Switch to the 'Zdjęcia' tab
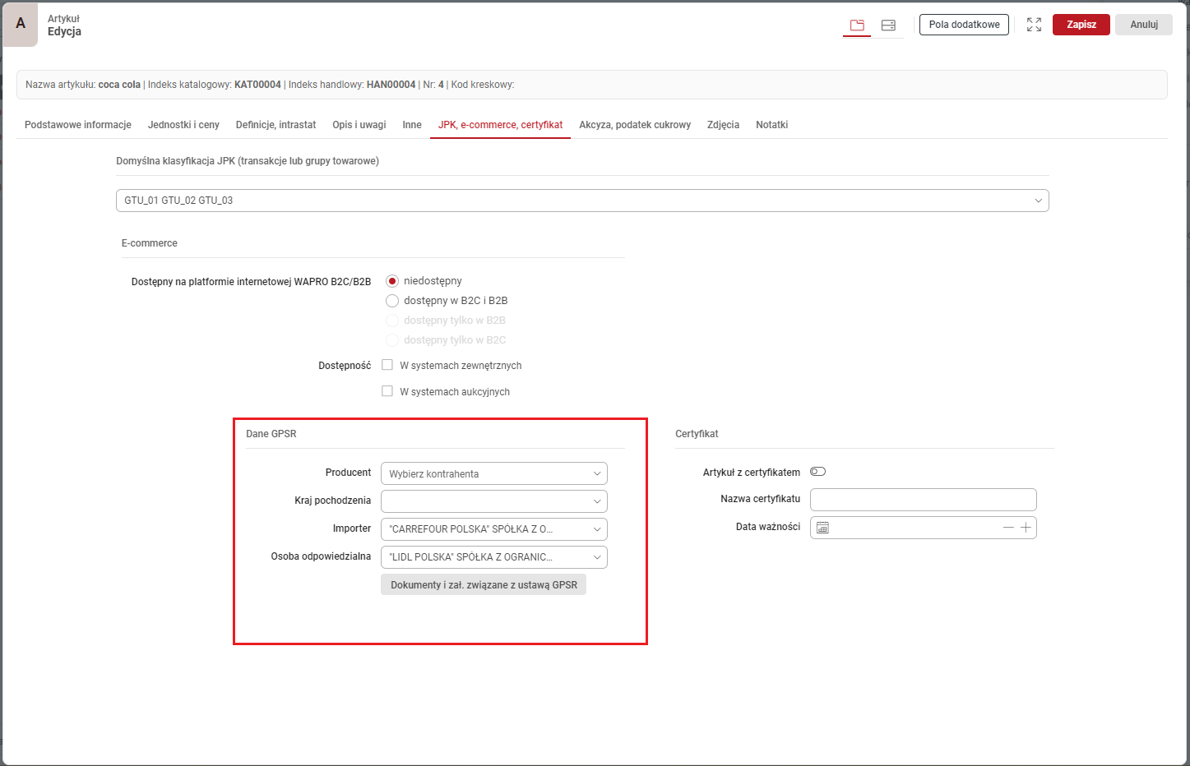 (723, 125)
